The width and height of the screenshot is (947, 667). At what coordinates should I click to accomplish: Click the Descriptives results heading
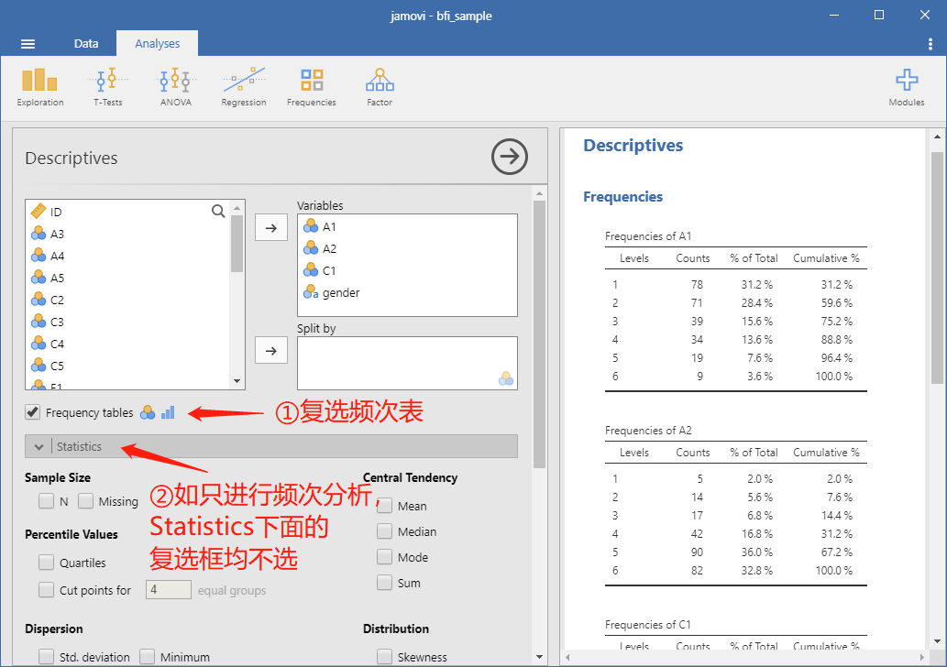(633, 146)
